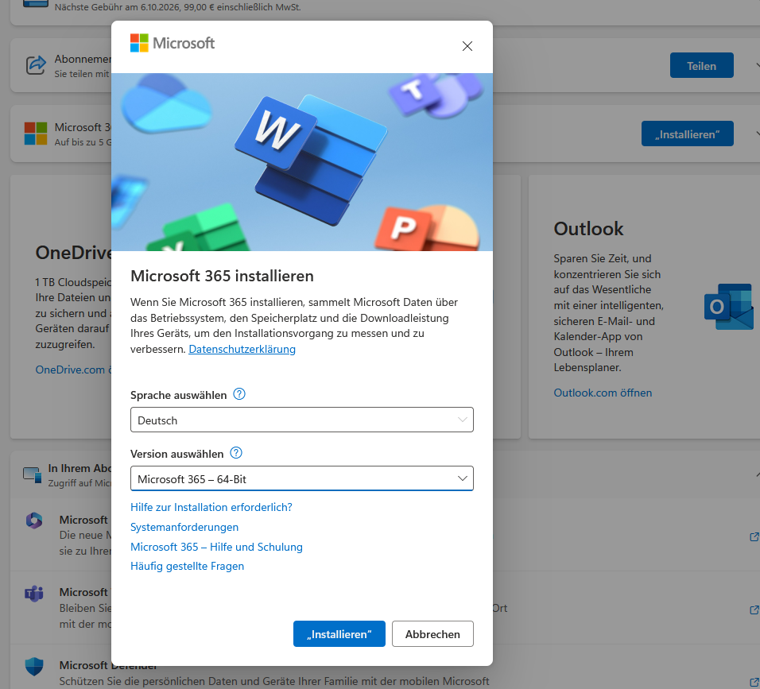Screen dimensions: 760x689
Task: Open Microsoft 365 – Hilfe und Schulung link
Action: (216, 547)
